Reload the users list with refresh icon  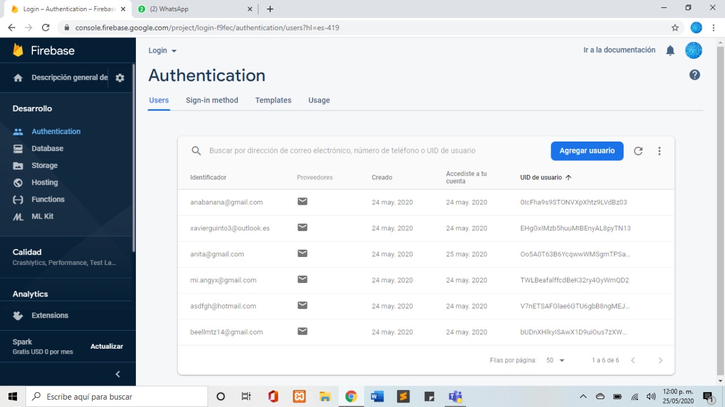point(638,151)
